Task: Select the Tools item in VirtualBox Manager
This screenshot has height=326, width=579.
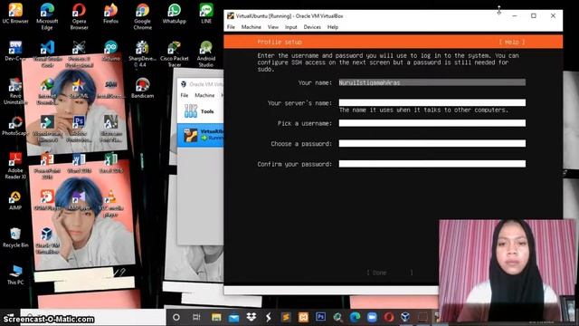Action: [200, 111]
